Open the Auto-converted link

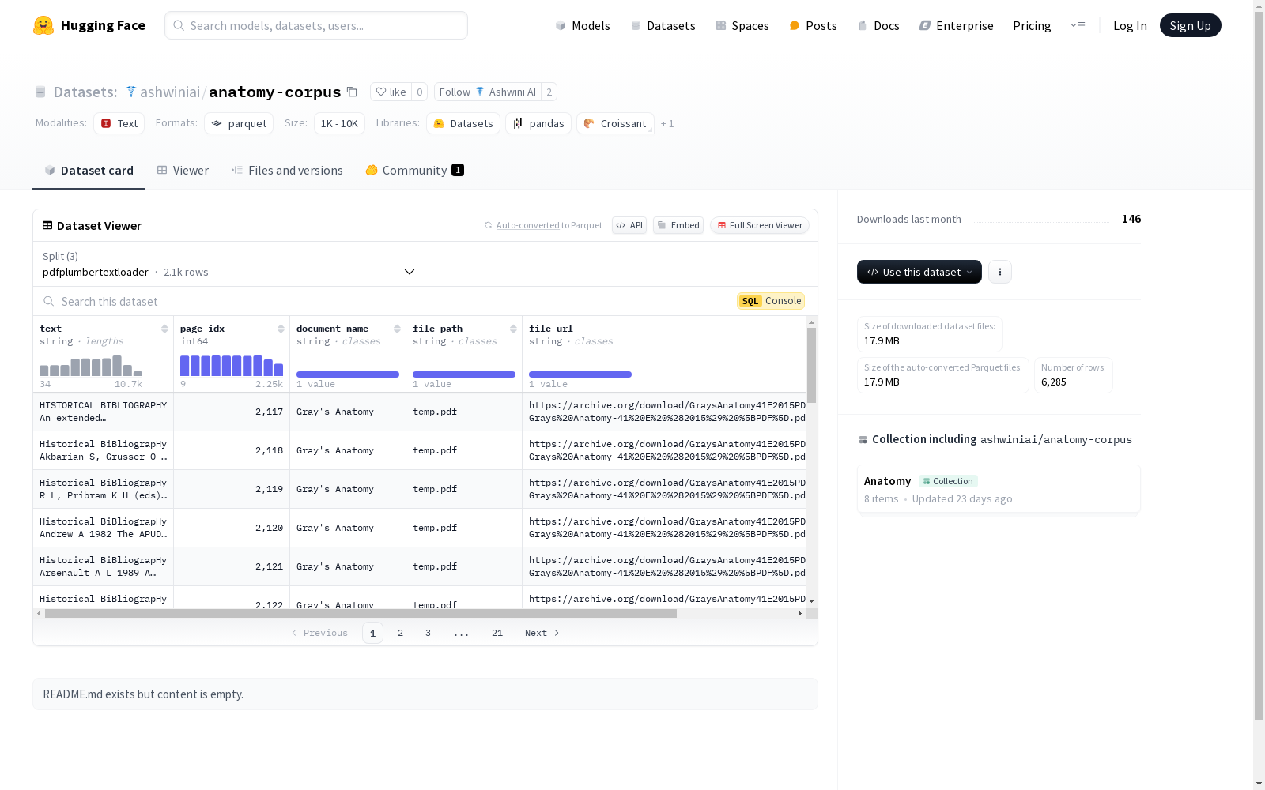point(527,225)
